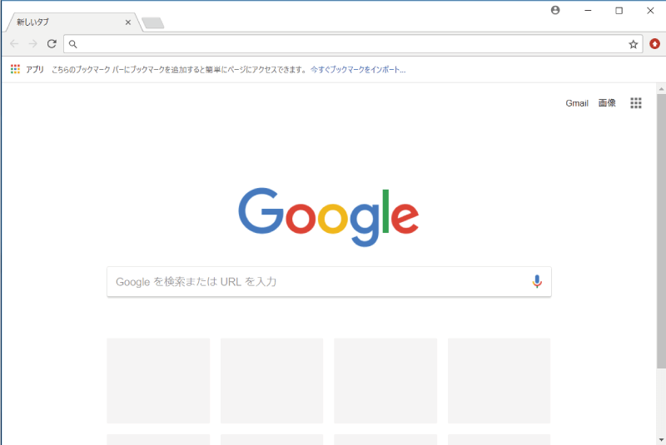Click the 今すぐブックマークをインポート link
Viewport: 666px width, 445px height.
coord(358,70)
